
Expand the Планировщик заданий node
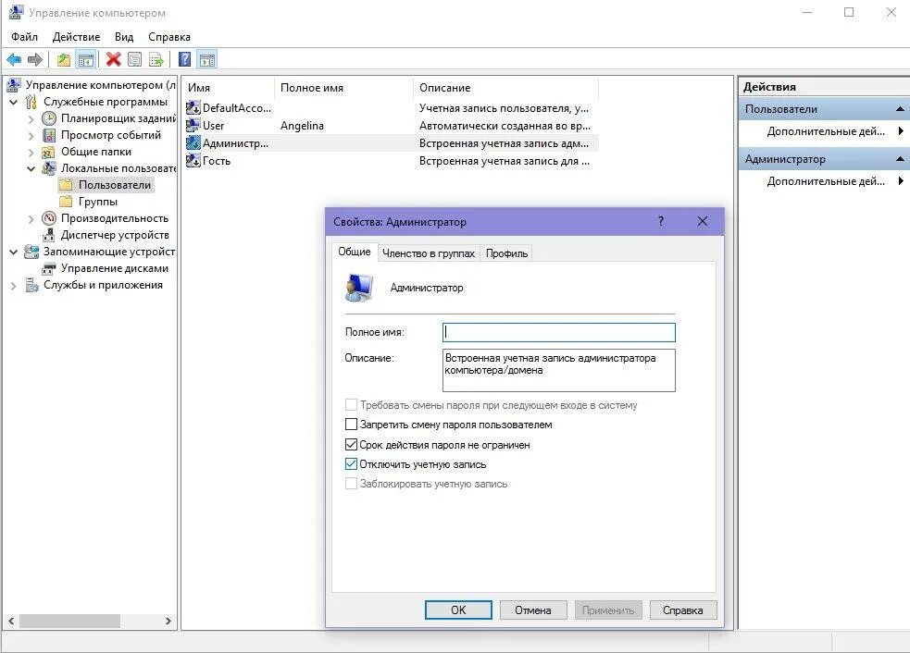(x=31, y=119)
